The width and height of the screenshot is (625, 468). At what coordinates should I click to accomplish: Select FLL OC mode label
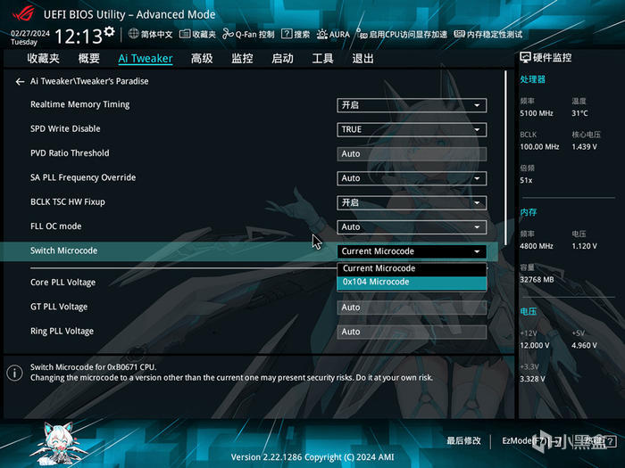55,226
